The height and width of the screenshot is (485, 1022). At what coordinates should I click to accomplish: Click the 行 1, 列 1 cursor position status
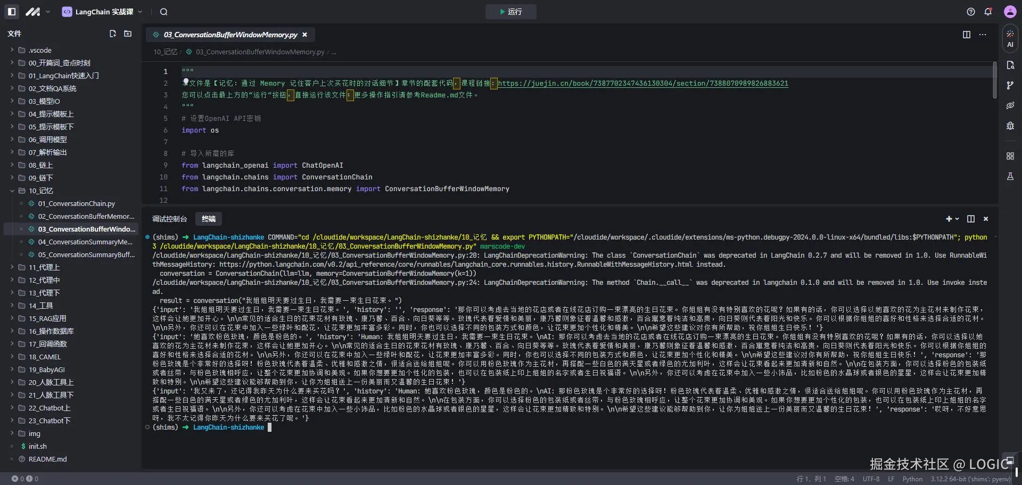[x=811, y=479]
